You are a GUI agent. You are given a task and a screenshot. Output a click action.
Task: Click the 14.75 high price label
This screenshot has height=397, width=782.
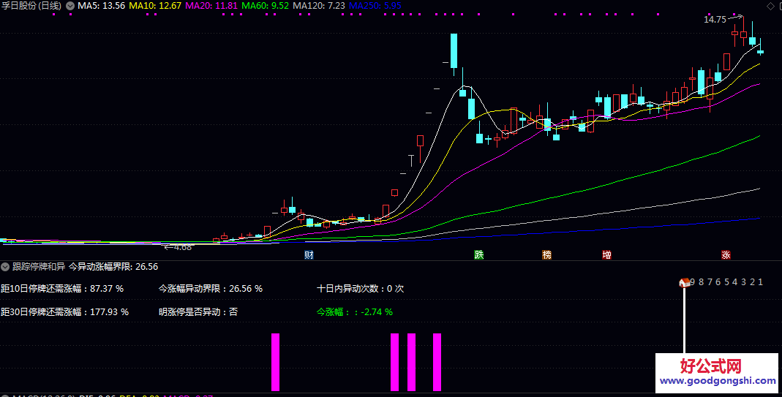pyautogui.click(x=715, y=20)
